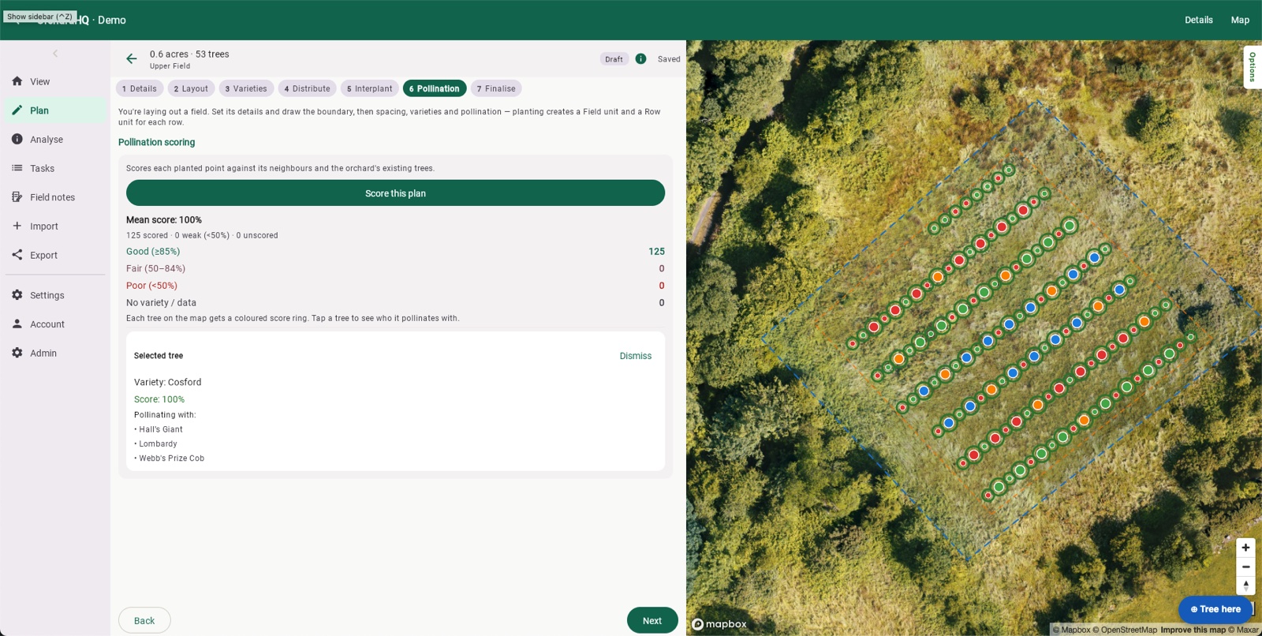Click the Import plus icon
The width and height of the screenshot is (1262, 636).
[x=17, y=226]
